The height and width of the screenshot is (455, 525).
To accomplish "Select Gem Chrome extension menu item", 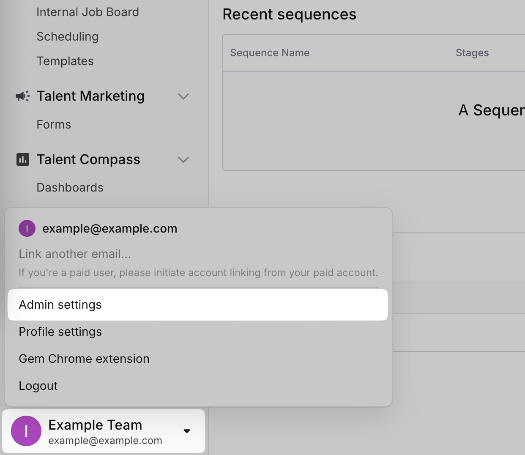I will click(84, 359).
